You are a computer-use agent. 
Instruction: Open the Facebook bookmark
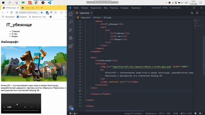tap(22, 17)
